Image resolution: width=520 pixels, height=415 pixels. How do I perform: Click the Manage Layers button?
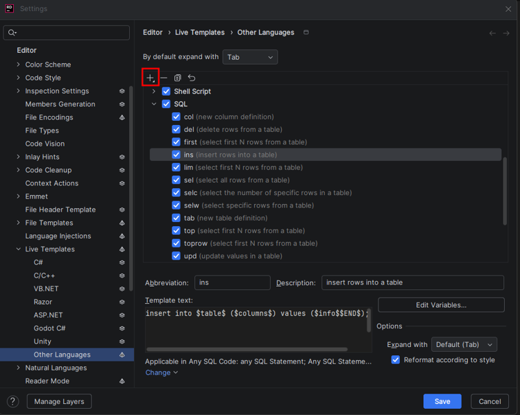click(59, 401)
